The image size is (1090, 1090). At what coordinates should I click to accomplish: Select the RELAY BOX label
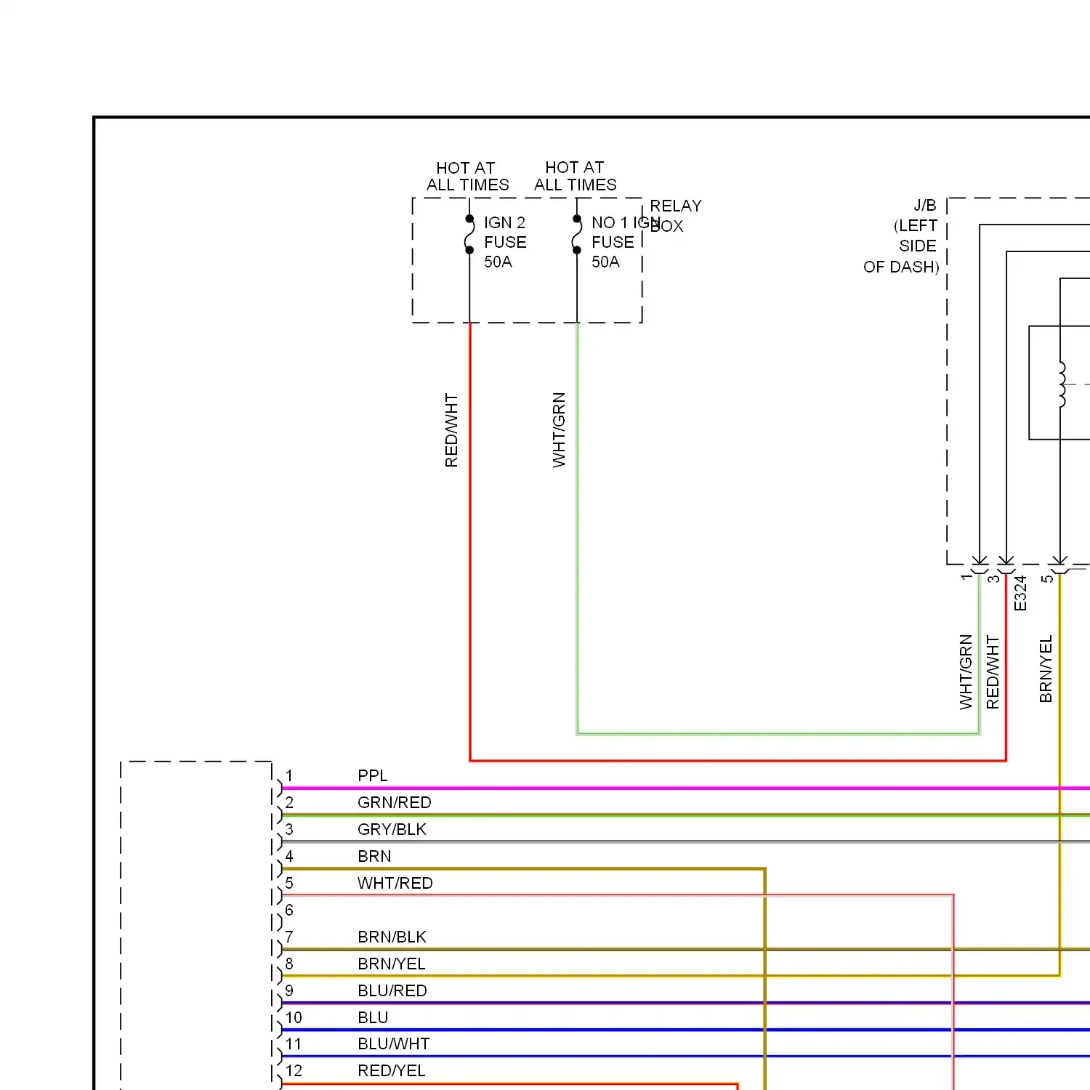tap(676, 216)
